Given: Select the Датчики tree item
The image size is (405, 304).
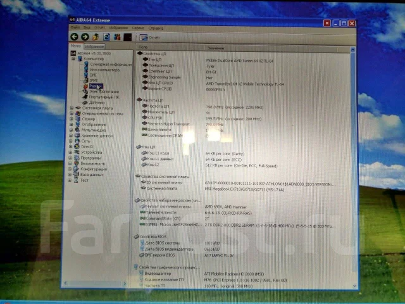Looking at the screenshot, I should (97, 103).
